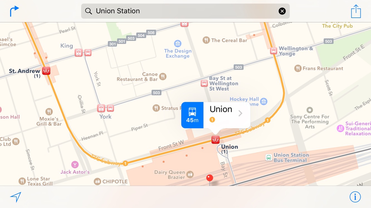
Task: Clear the Union Station search text
Action: click(282, 11)
